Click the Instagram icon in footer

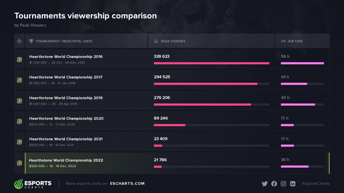(x=284, y=184)
